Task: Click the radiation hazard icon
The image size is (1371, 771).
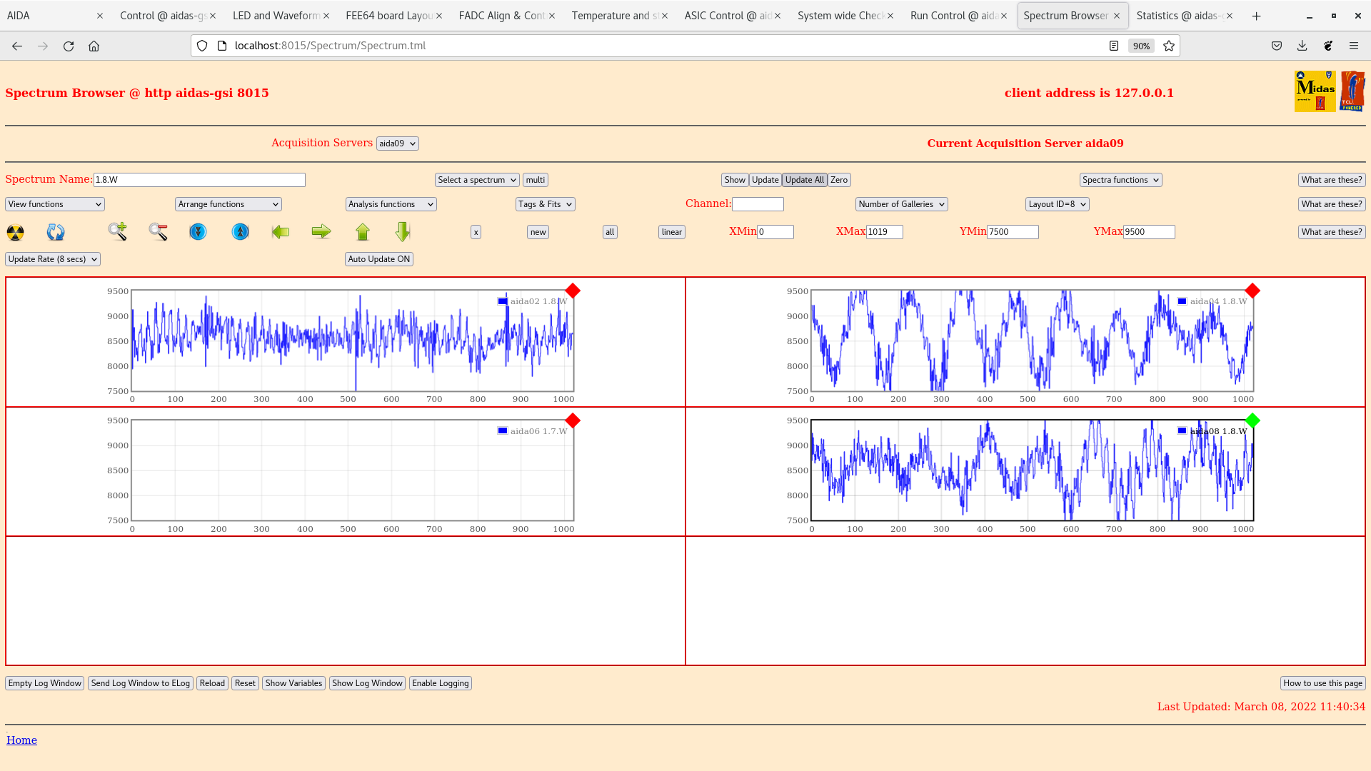Action: (x=15, y=232)
